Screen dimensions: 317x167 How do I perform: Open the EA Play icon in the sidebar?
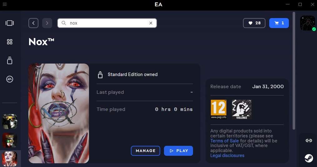tap(10, 79)
